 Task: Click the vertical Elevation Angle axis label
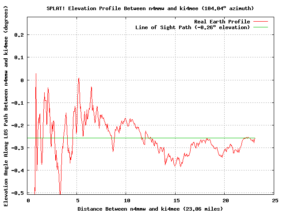(x=6, y=114)
